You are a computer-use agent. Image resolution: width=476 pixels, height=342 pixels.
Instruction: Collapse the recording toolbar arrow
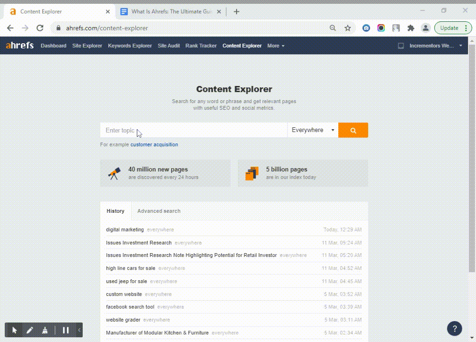pos(79,330)
